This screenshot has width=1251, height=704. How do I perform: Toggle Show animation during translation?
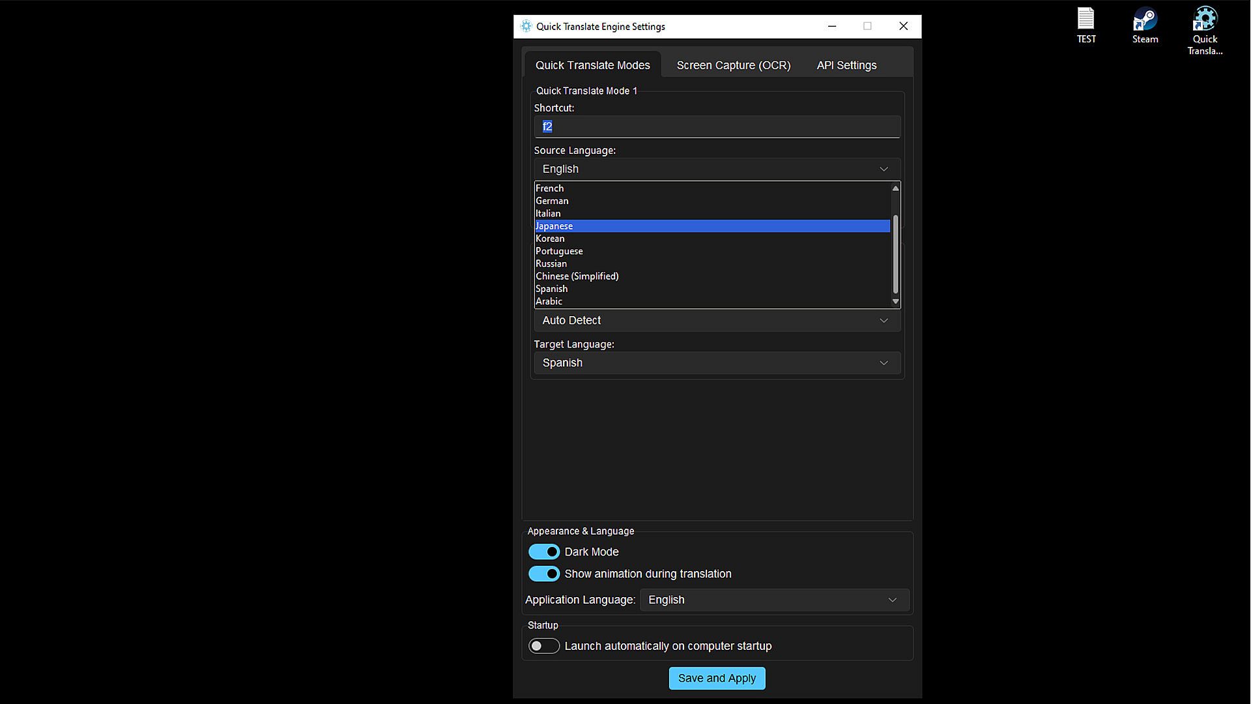coord(544,574)
